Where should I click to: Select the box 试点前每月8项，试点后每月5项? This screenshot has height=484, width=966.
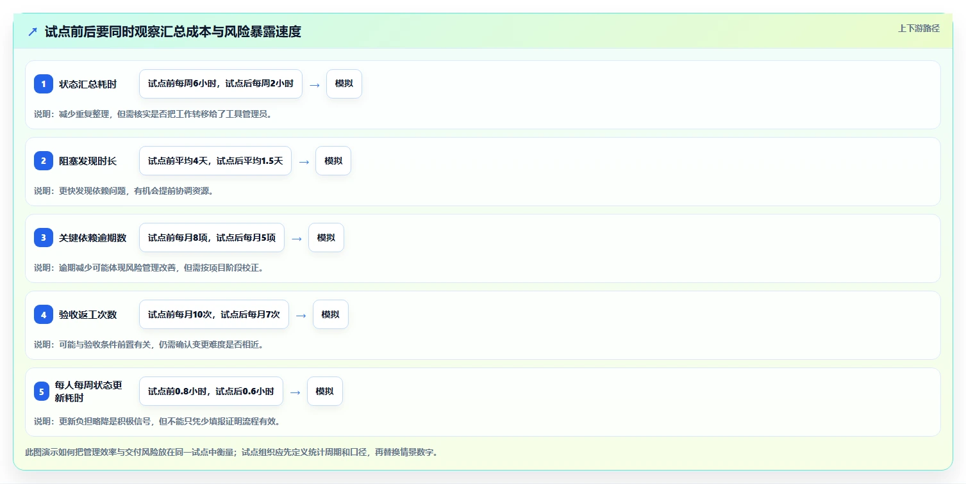pyautogui.click(x=212, y=238)
